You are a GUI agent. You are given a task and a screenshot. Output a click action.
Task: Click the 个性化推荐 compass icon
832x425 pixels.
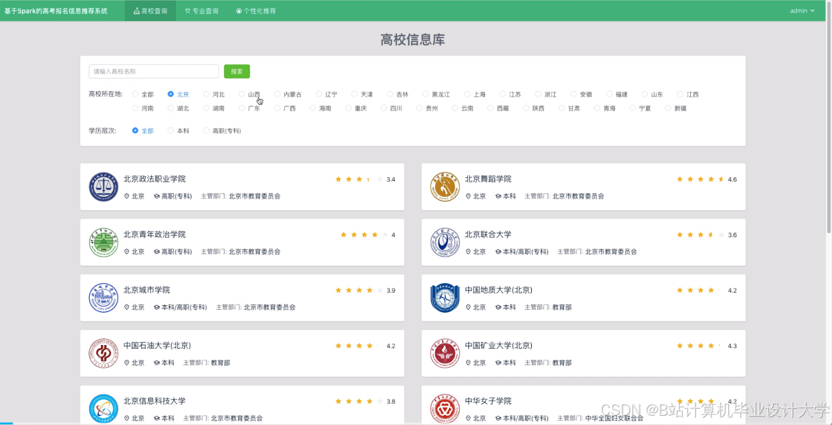(238, 10)
